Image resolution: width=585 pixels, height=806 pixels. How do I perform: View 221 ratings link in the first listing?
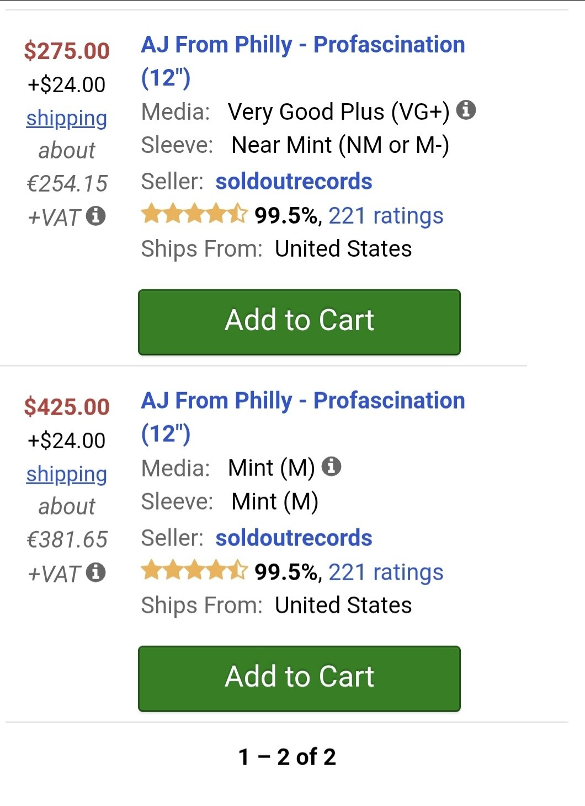[386, 216]
